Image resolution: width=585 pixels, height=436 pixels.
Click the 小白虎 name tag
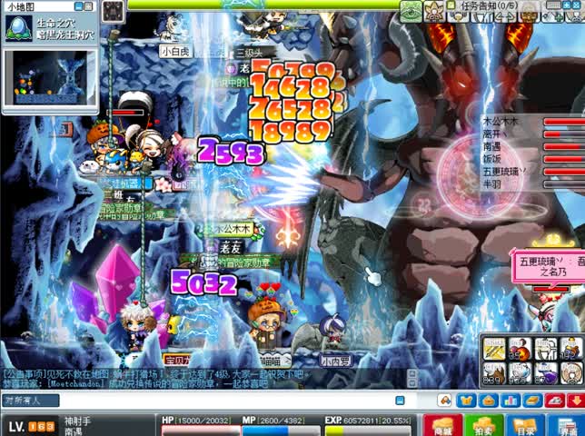175,52
